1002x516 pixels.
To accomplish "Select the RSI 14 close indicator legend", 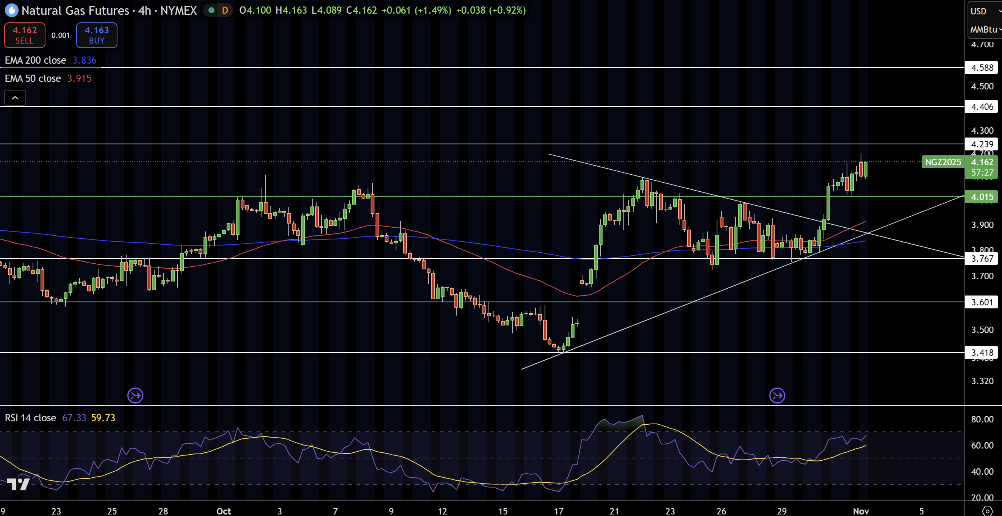I will coord(60,417).
